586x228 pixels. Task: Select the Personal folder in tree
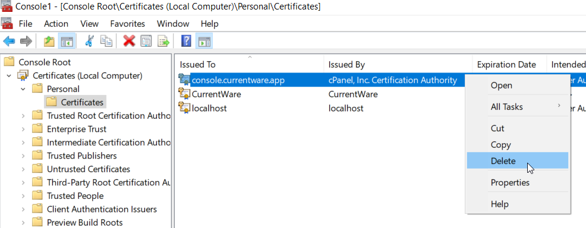tap(63, 89)
